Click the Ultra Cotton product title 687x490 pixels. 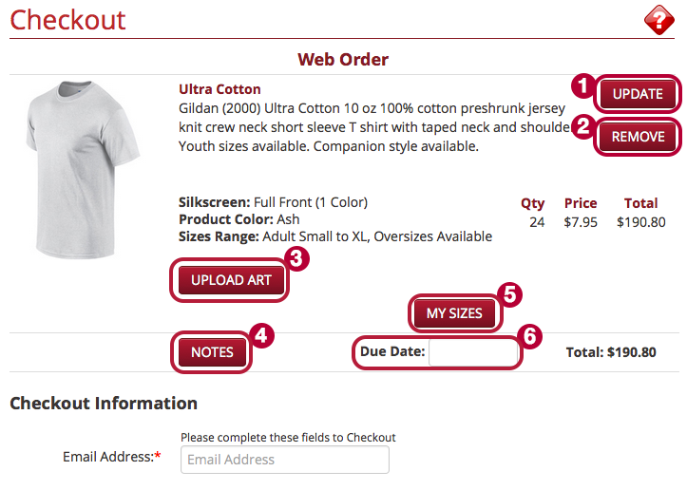[219, 89]
